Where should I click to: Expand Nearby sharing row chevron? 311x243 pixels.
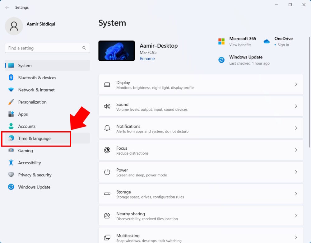pyautogui.click(x=296, y=215)
